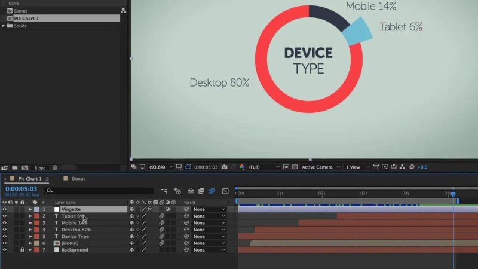Select the Pie Chart 1 timeline tab

pos(29,179)
